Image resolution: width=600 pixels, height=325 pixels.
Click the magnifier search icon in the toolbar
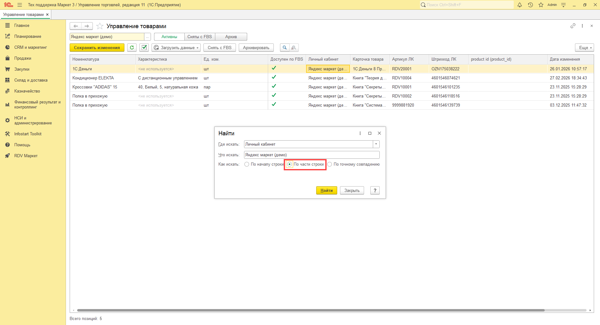(284, 47)
